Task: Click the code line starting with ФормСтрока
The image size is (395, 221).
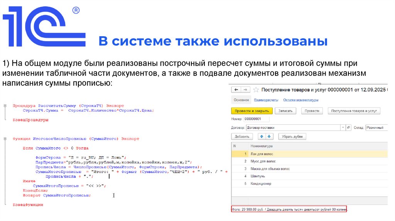Action: coord(81,157)
